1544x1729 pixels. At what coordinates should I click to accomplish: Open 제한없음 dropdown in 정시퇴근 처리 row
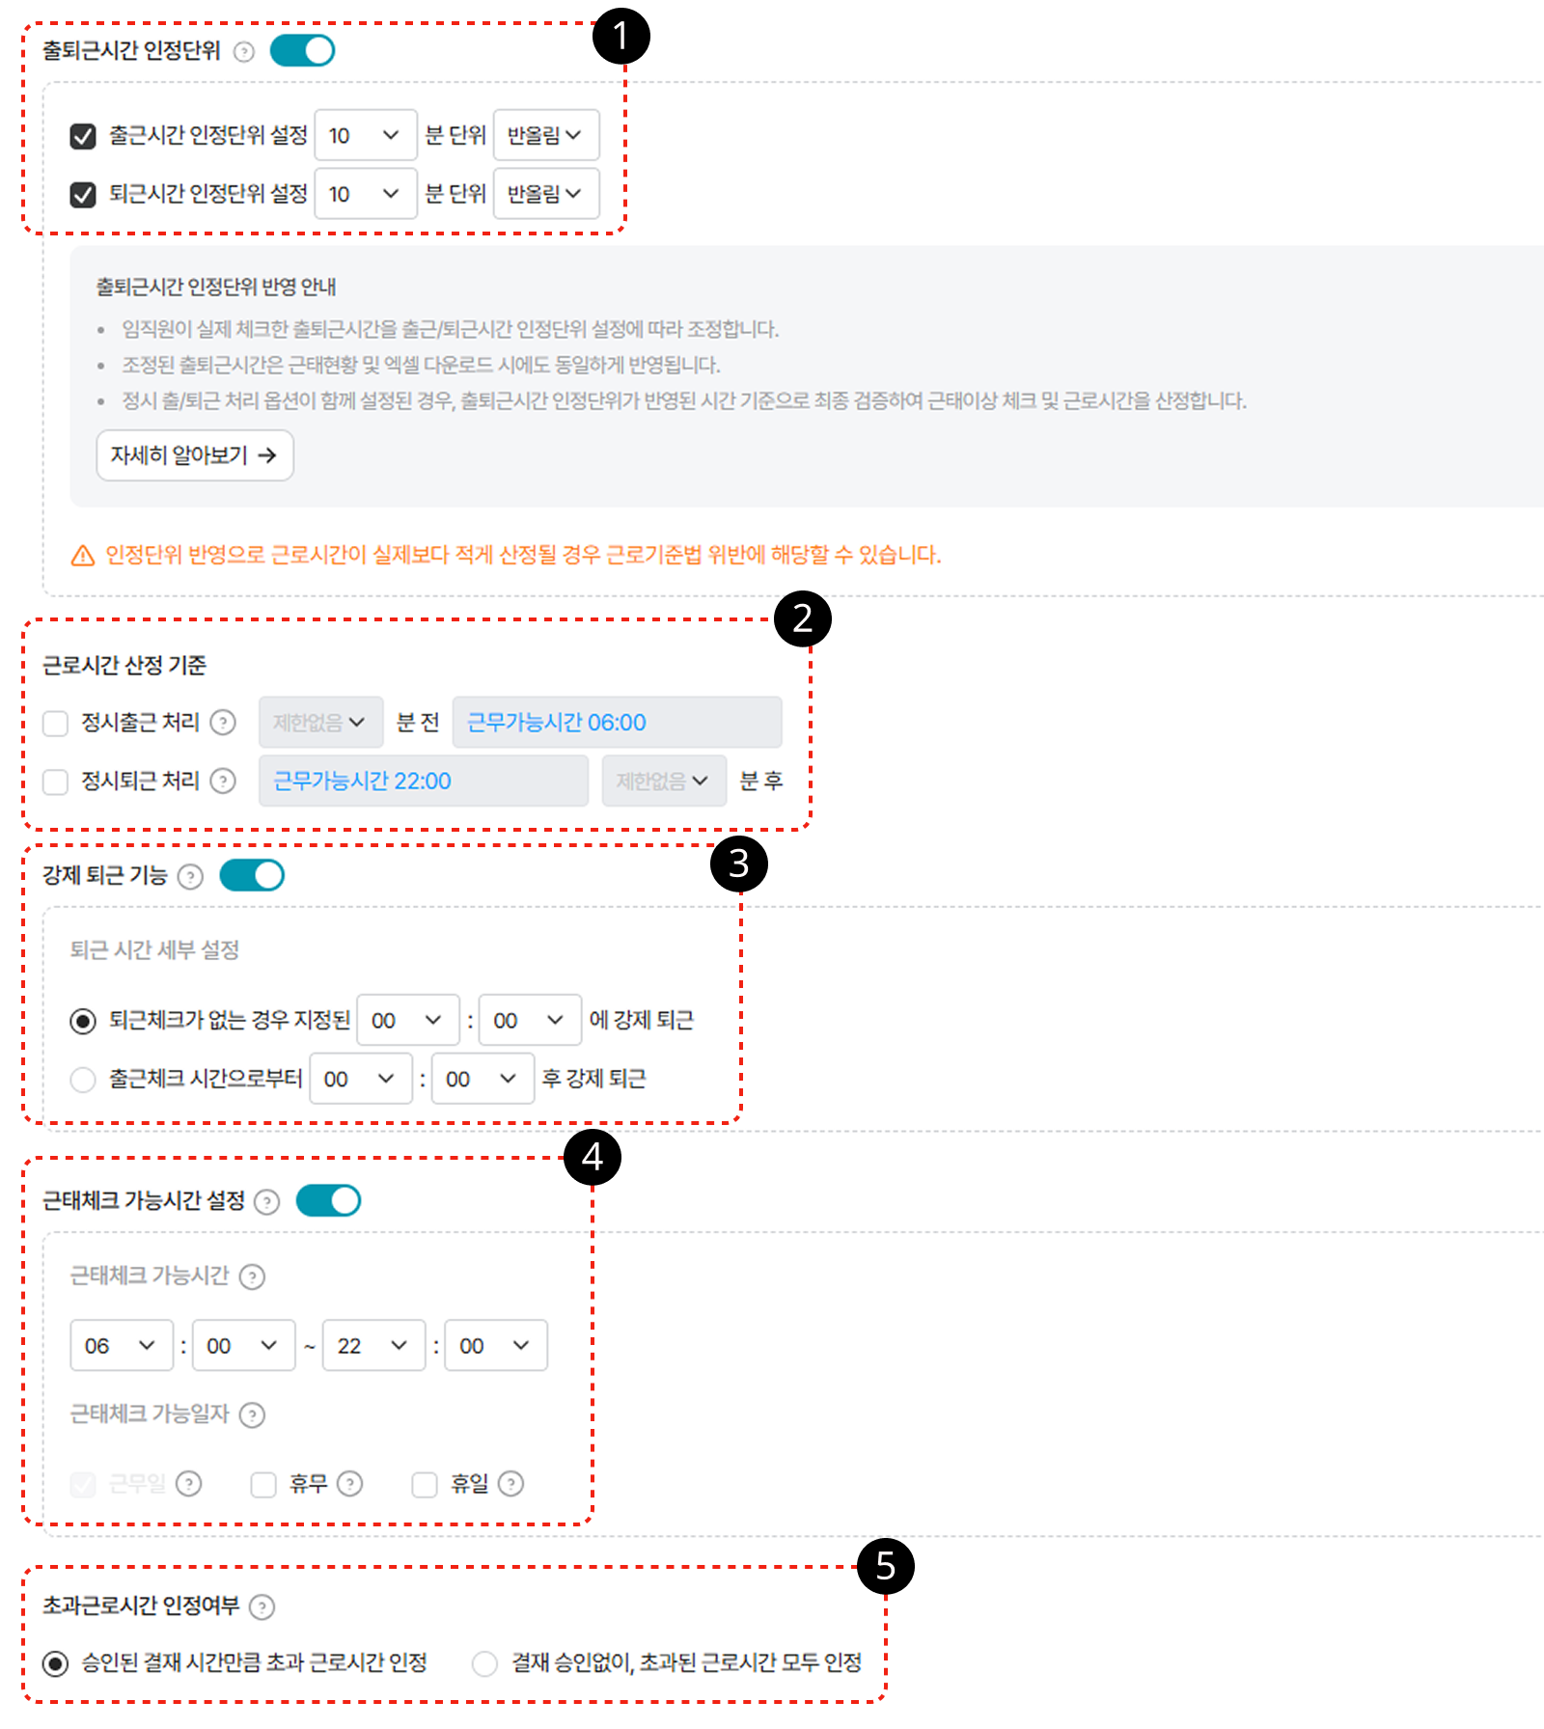pos(664,781)
